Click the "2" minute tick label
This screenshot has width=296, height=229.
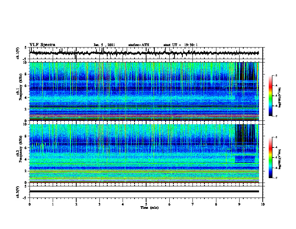(76, 204)
